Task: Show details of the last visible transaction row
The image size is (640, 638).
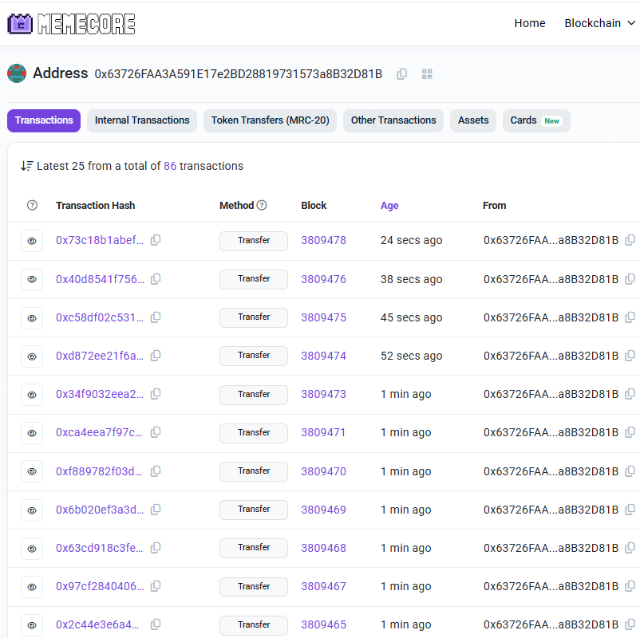Action: [x=32, y=625]
